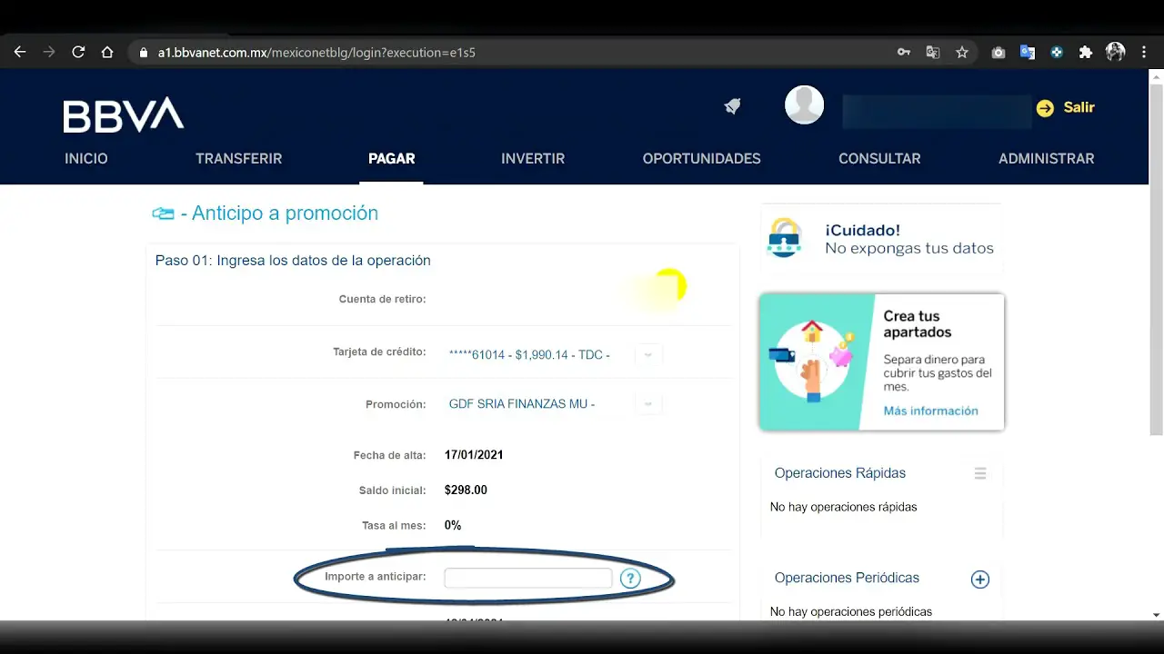Click the browser address bar URL

pyautogui.click(x=316, y=53)
